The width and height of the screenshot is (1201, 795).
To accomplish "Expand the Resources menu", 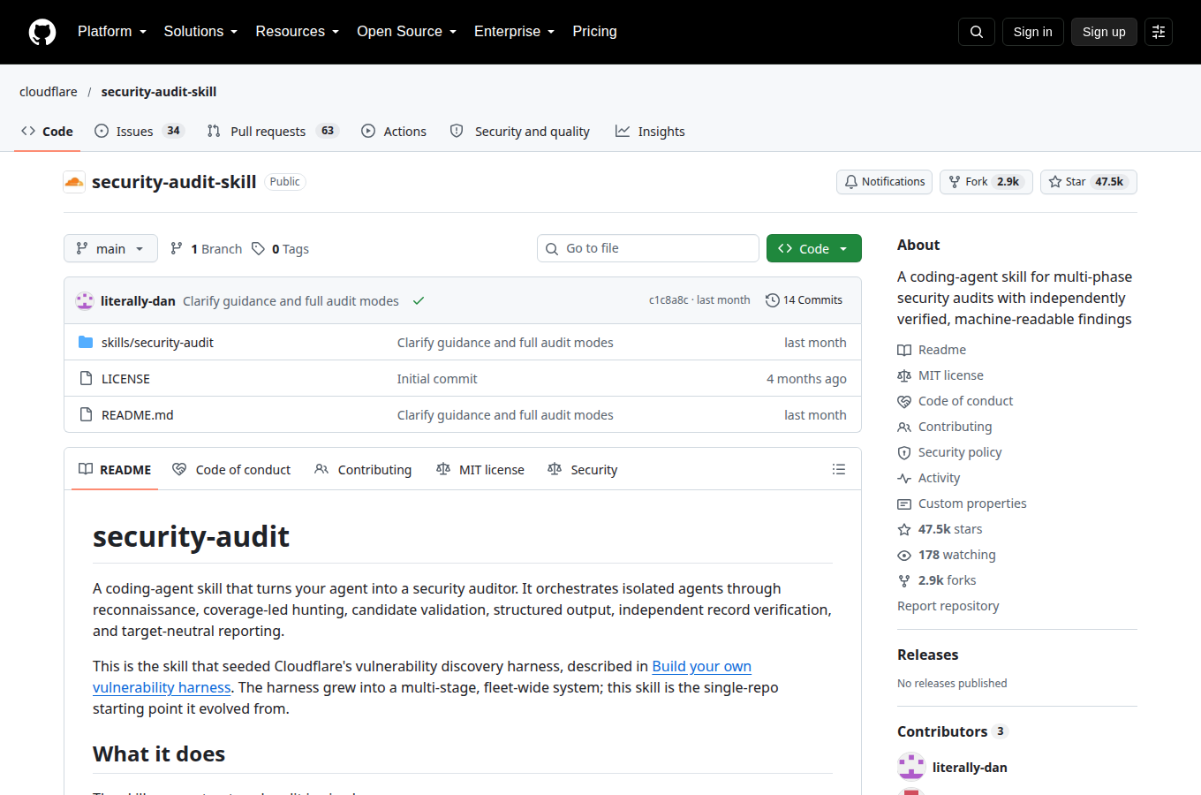I will [x=298, y=32].
